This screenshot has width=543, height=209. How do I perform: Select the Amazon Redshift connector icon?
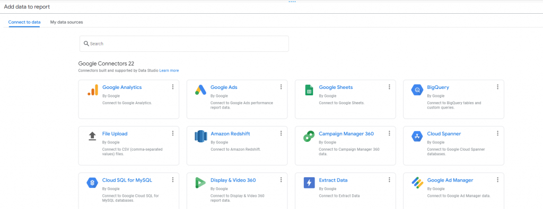point(200,137)
